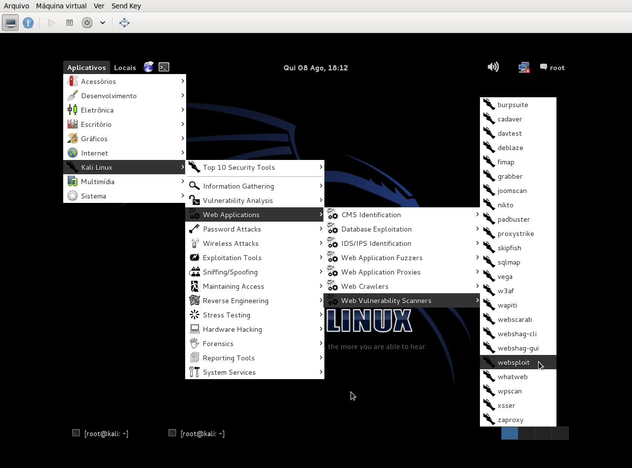Open Database Exploitation submenu
632x468 pixels.
click(x=402, y=229)
